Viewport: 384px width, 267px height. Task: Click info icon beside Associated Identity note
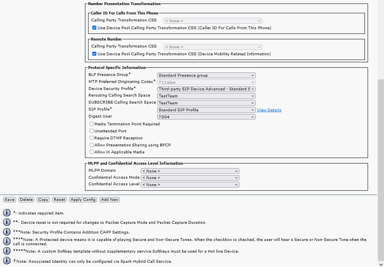pos(7,261)
